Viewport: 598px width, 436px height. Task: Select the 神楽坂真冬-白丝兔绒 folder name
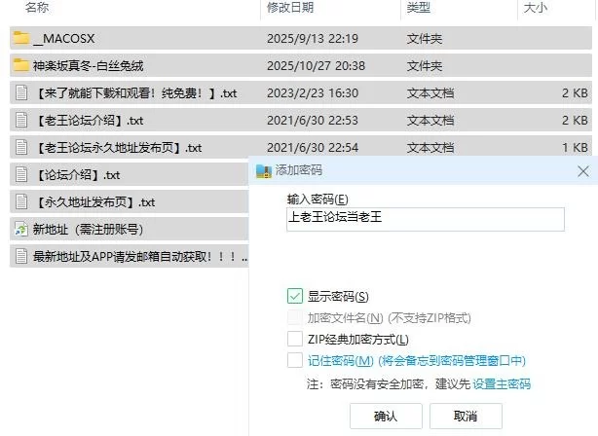pyautogui.click(x=88, y=66)
